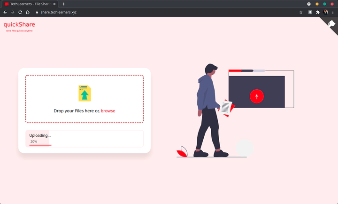Click the quickShare logo text
338x204 pixels.
click(x=19, y=24)
